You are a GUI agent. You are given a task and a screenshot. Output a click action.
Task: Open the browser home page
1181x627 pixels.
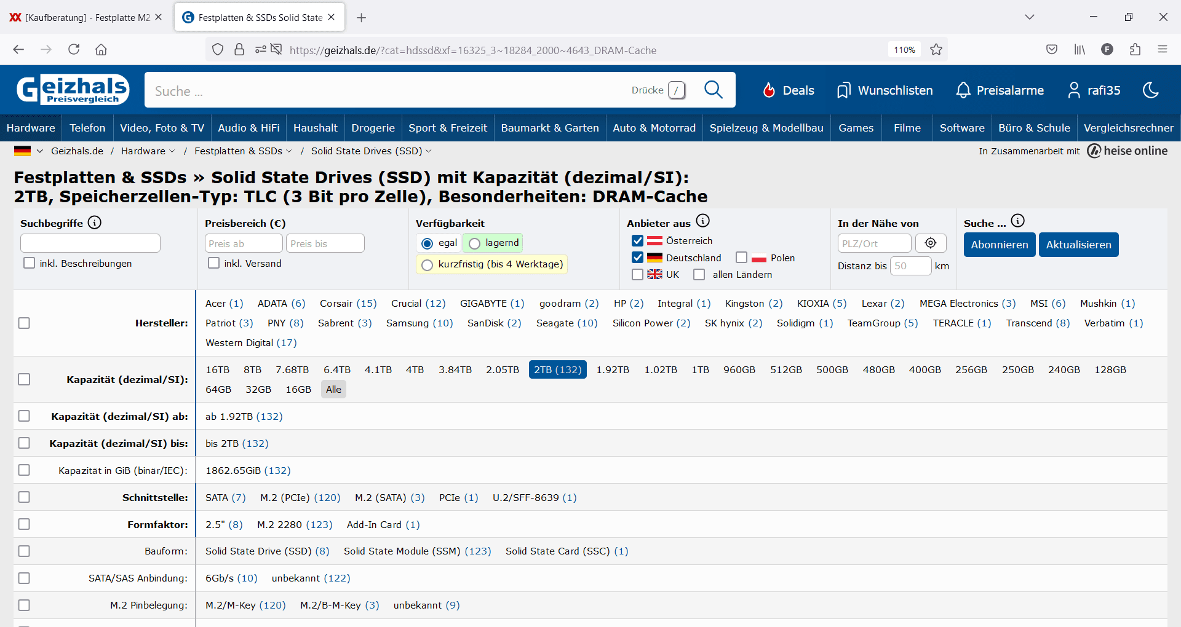(x=101, y=50)
